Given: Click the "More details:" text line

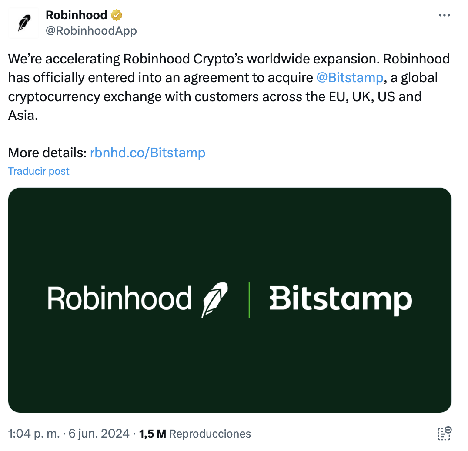Looking at the screenshot, I should click(x=47, y=153).
